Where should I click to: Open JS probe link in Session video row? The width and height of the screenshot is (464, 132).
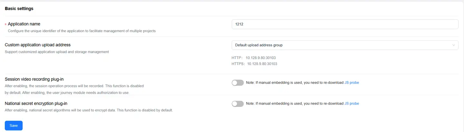(x=352, y=83)
